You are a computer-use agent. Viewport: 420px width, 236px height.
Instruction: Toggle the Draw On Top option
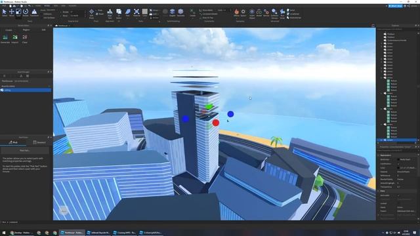206,18
